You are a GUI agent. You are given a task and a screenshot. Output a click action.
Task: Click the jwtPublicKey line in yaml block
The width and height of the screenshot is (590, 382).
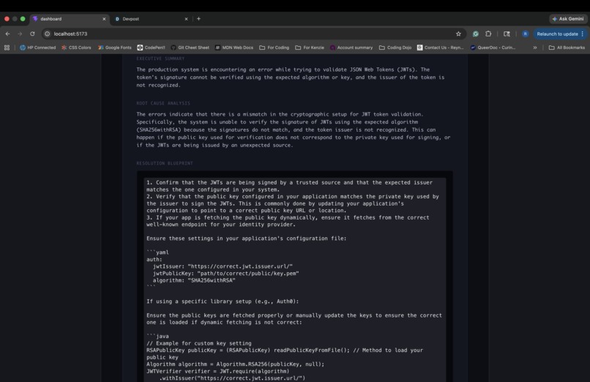[225, 274]
